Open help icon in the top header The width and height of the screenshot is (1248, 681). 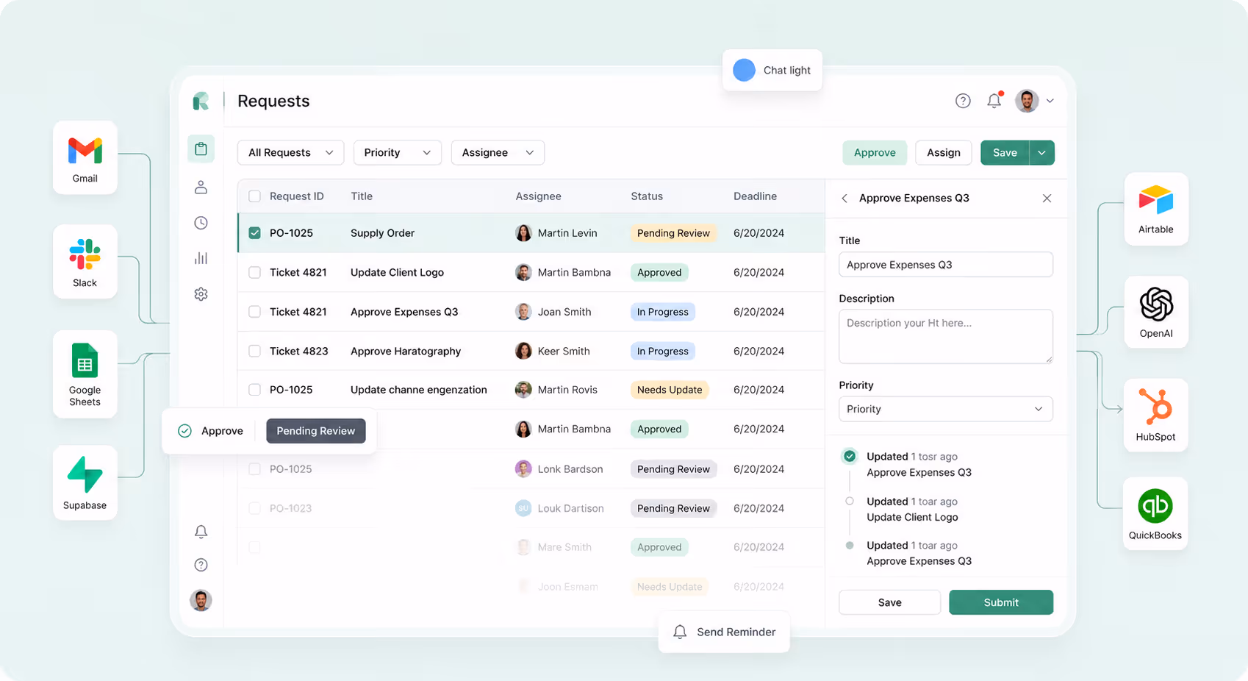tap(963, 101)
